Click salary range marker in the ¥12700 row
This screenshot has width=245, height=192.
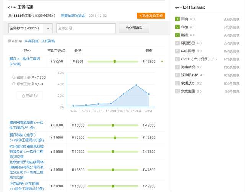pyautogui.click(x=115, y=138)
